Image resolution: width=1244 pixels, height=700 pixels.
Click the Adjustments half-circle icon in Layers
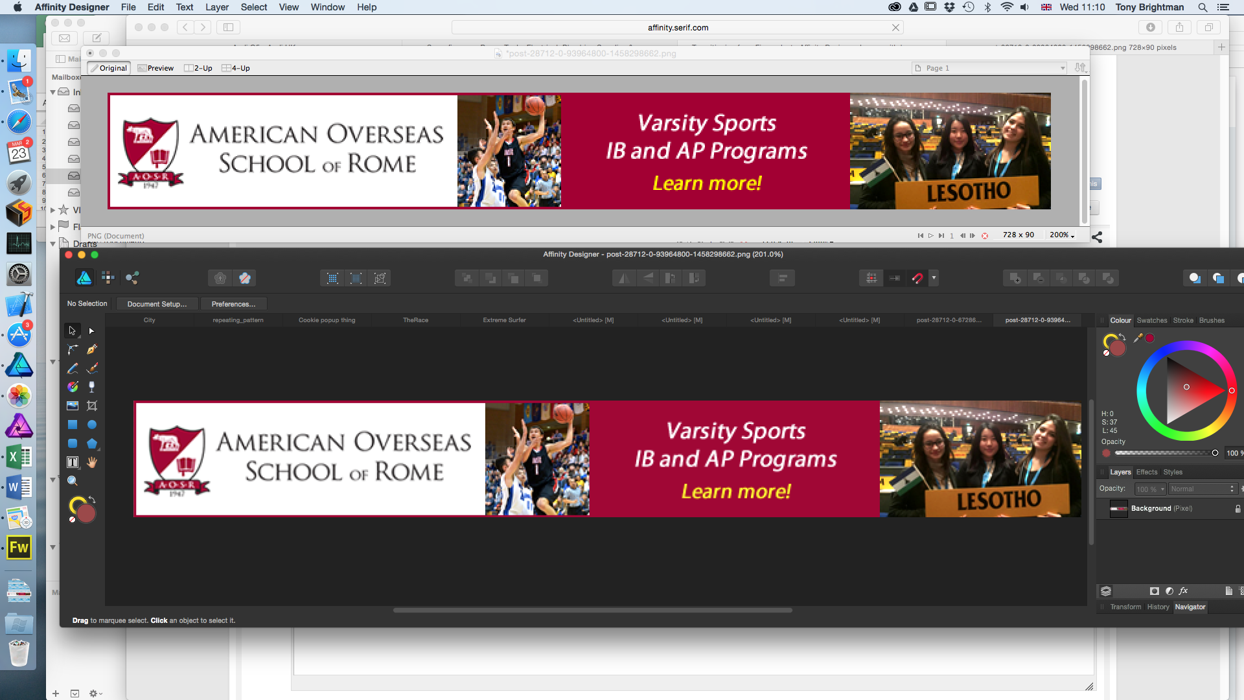(1169, 591)
